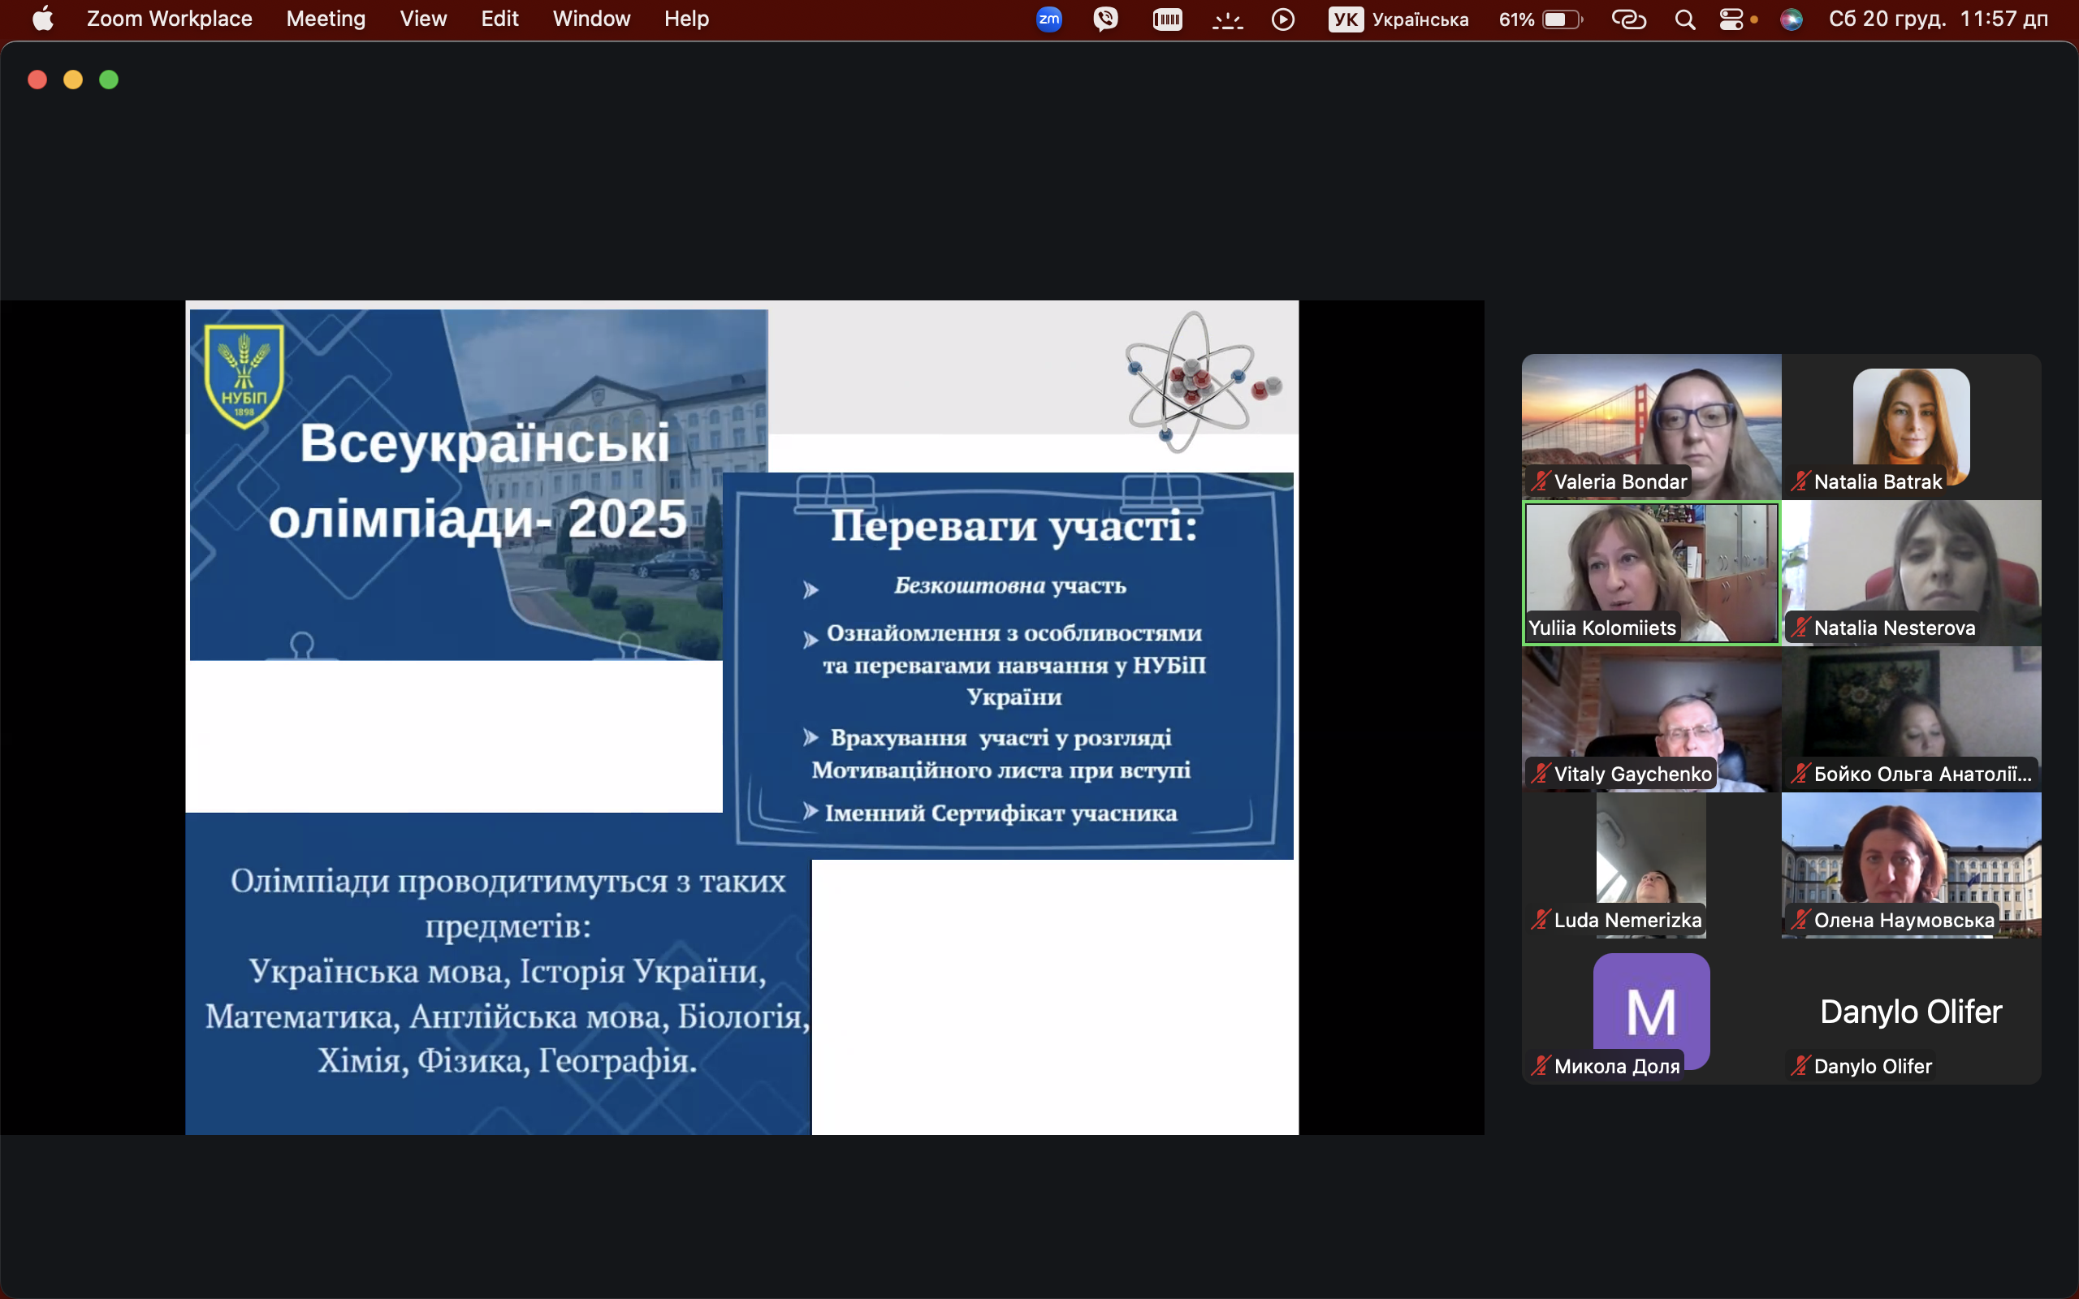Open the Help menu
2079x1299 pixels.
pyautogui.click(x=685, y=19)
